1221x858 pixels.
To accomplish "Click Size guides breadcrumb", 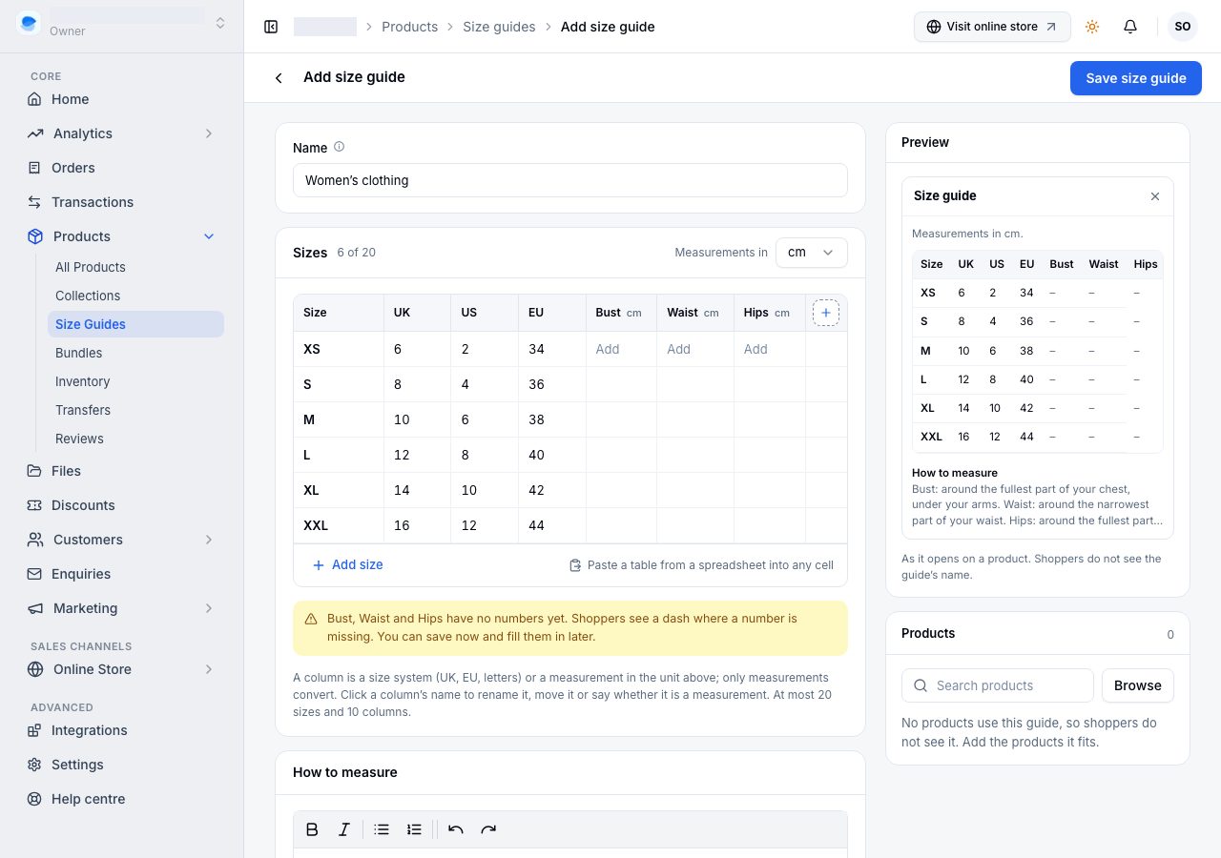I will coord(499,27).
